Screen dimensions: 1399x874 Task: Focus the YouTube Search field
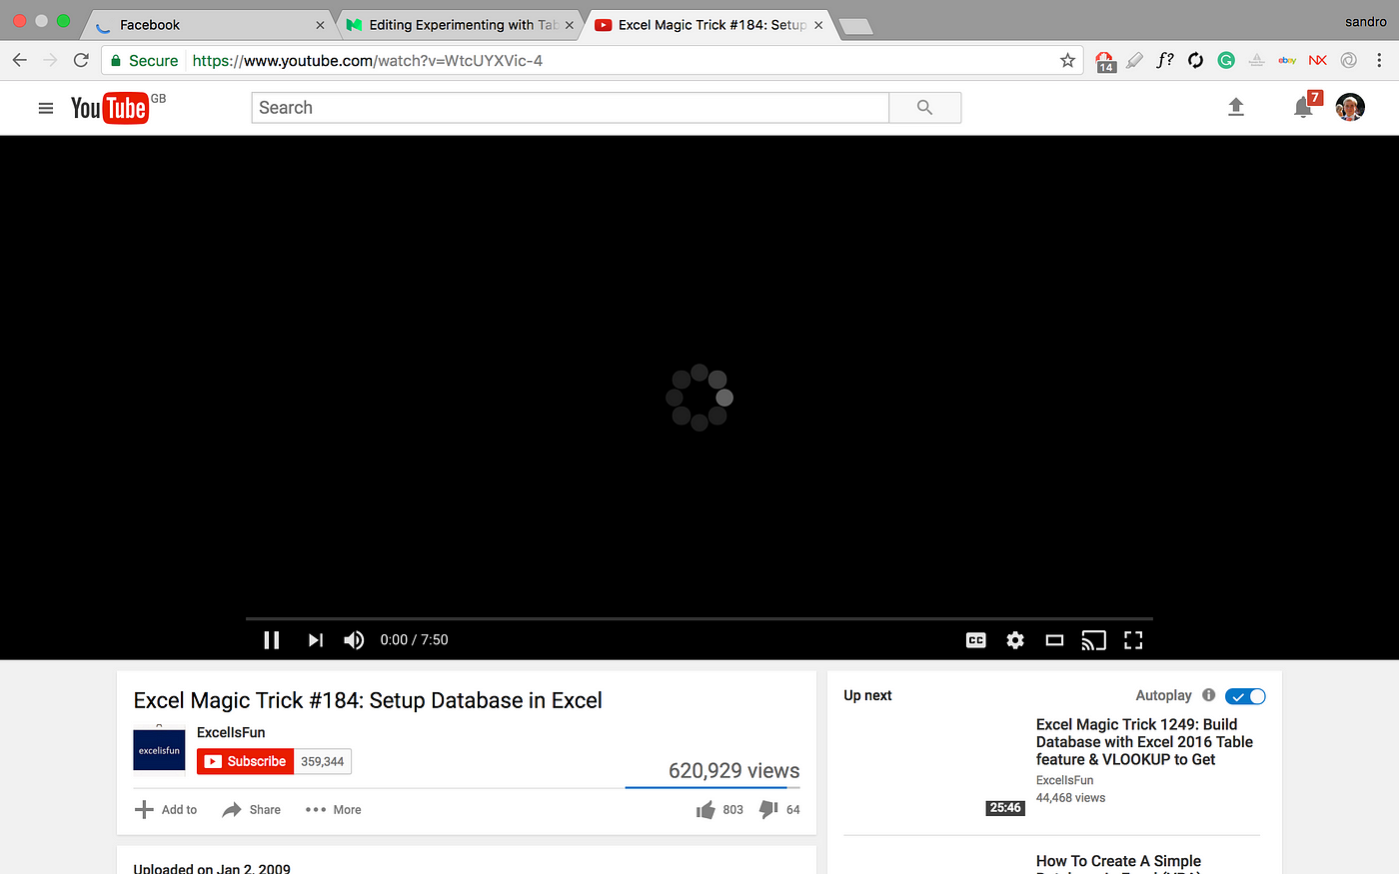click(570, 108)
